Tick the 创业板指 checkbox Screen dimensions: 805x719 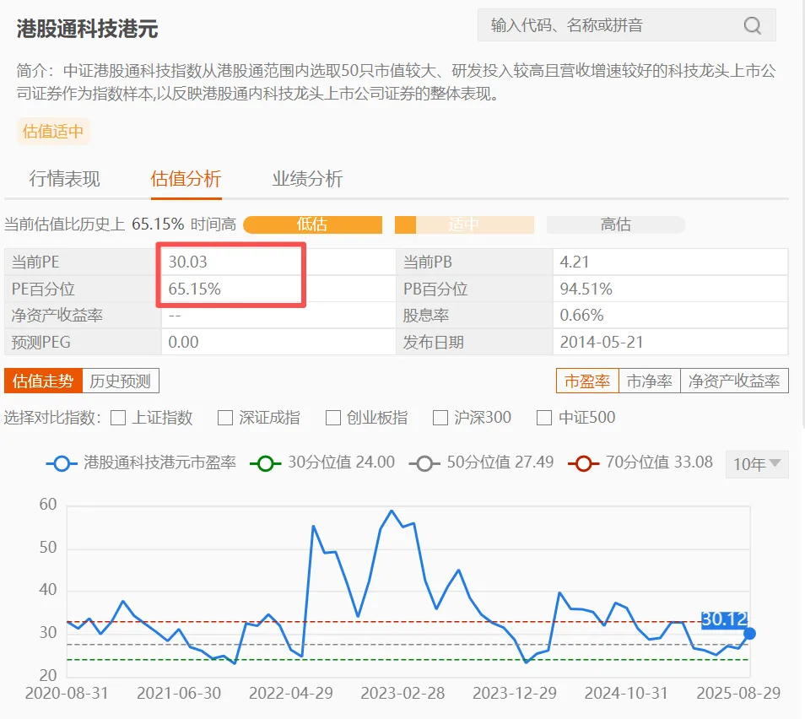point(333,418)
